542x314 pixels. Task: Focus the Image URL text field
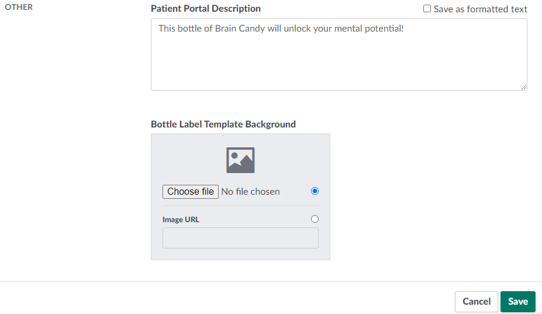tap(240, 238)
